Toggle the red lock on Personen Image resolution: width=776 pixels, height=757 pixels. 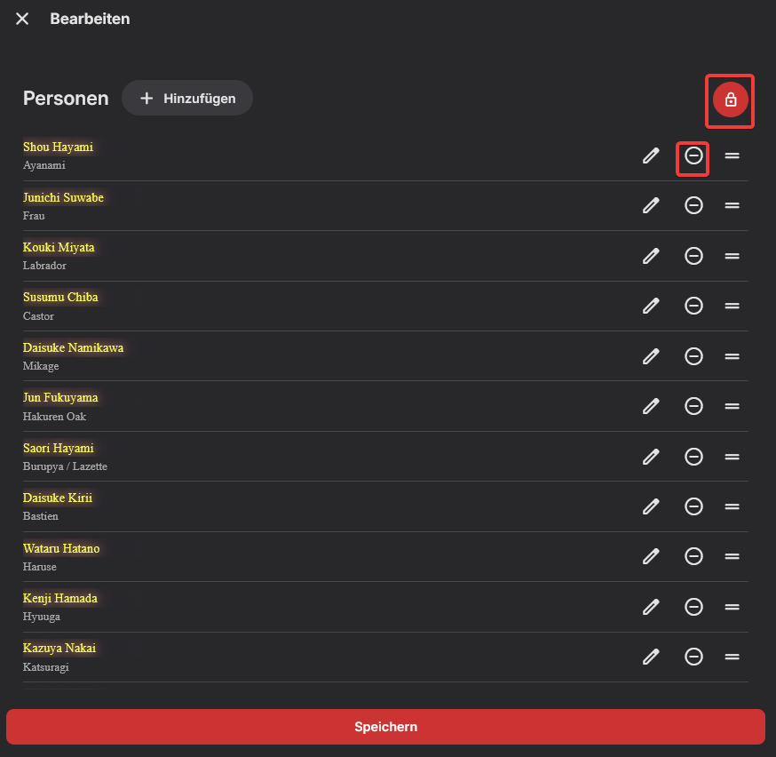coord(731,100)
